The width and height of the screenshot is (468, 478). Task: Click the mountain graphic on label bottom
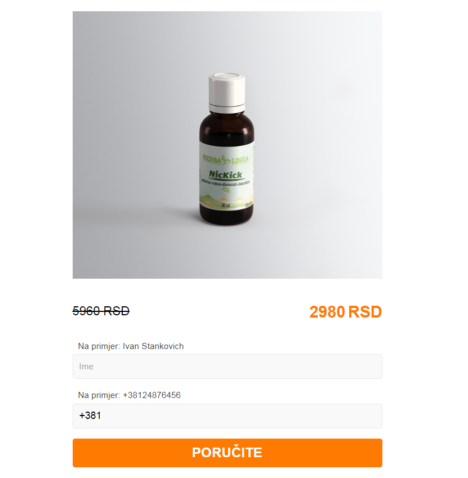click(226, 200)
